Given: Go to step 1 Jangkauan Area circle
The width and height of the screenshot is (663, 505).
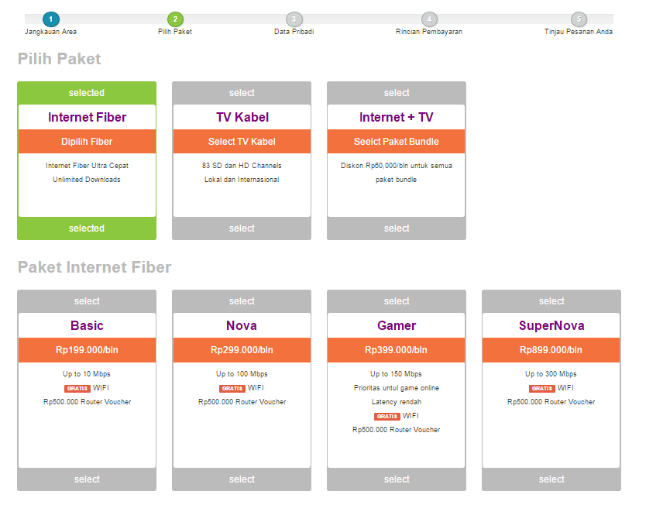Looking at the screenshot, I should (x=50, y=19).
